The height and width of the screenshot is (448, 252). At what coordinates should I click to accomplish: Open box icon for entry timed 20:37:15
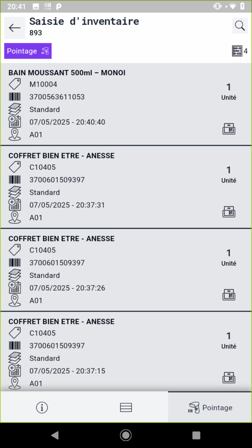[x=229, y=378]
